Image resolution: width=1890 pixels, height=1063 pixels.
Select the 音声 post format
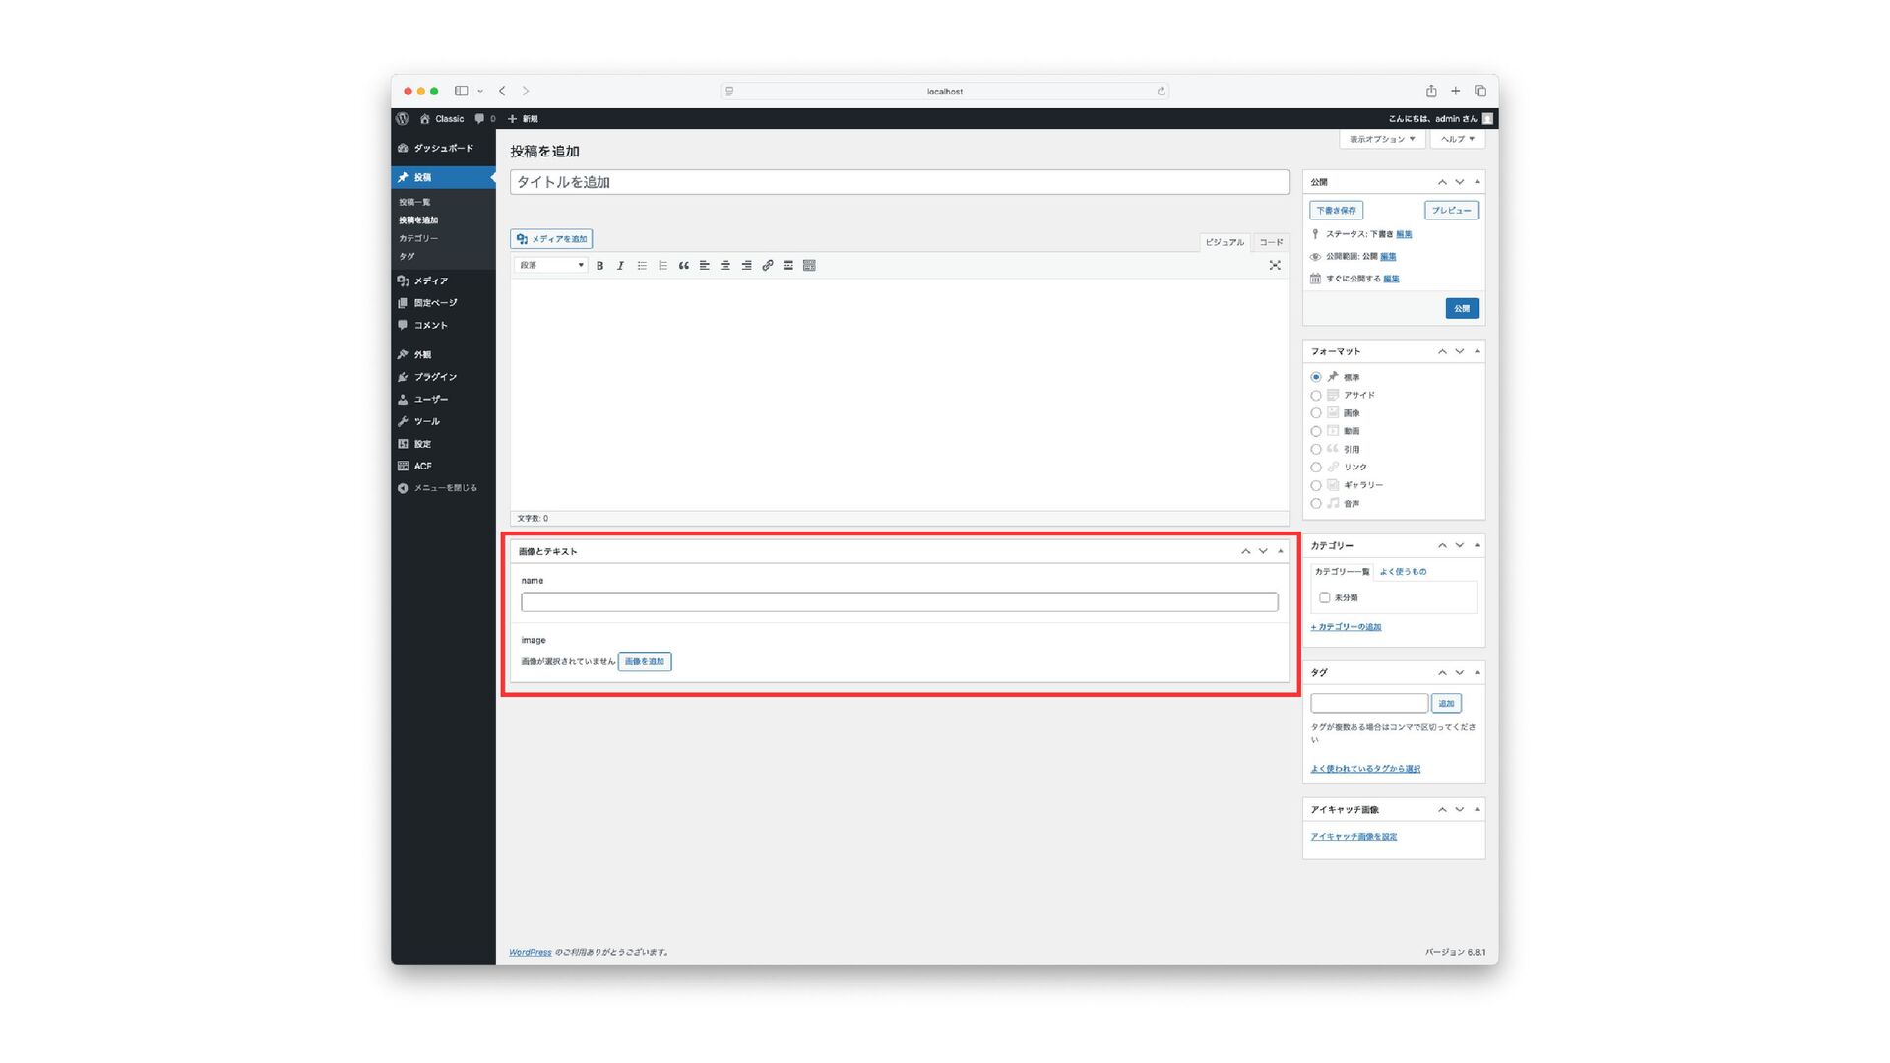click(1316, 504)
